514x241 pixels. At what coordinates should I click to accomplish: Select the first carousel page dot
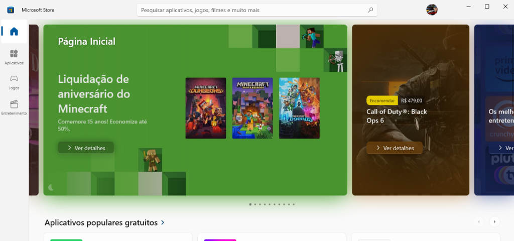250,204
